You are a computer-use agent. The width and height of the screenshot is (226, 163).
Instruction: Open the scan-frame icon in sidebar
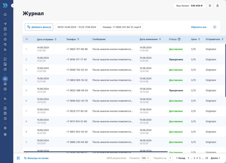[x=5, y=59]
